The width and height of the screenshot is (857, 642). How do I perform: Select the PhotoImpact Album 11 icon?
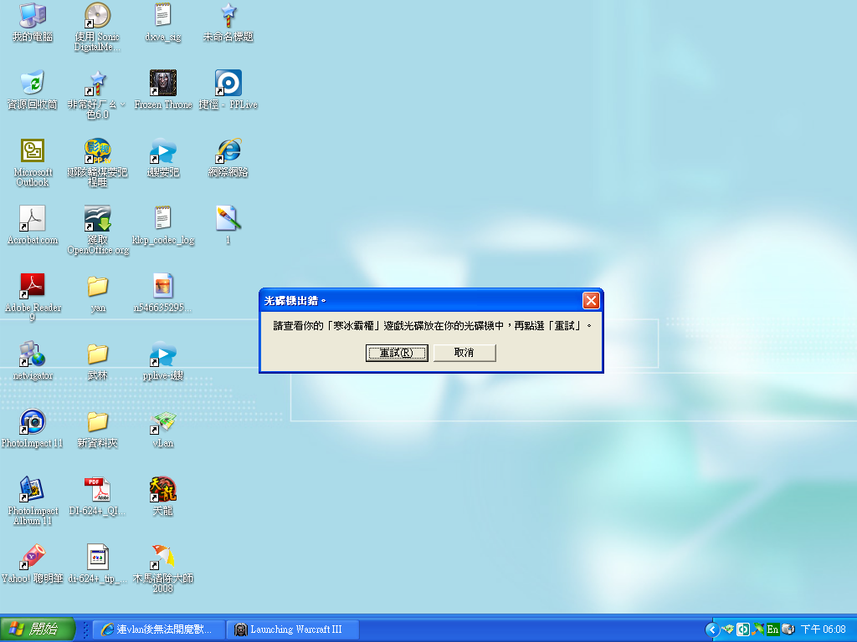coord(33,490)
